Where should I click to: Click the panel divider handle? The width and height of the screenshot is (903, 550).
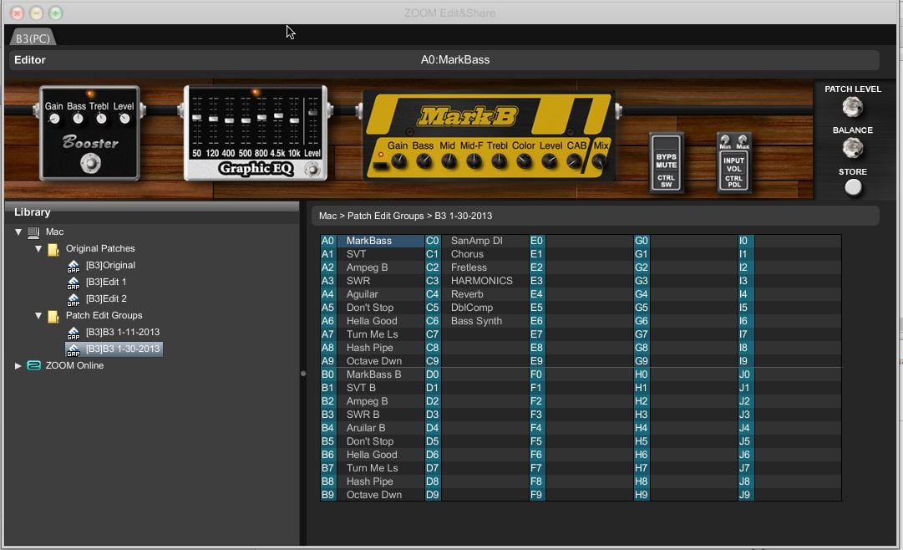click(x=303, y=374)
